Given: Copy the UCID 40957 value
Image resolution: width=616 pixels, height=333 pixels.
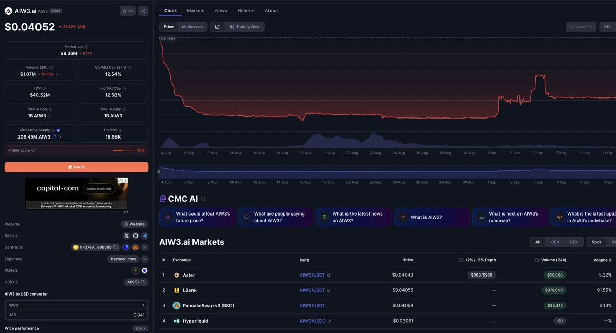Looking at the screenshot, I should (x=144, y=282).
